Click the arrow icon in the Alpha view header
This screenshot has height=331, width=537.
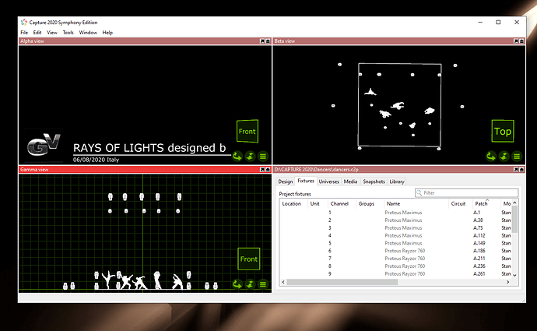pos(262,41)
